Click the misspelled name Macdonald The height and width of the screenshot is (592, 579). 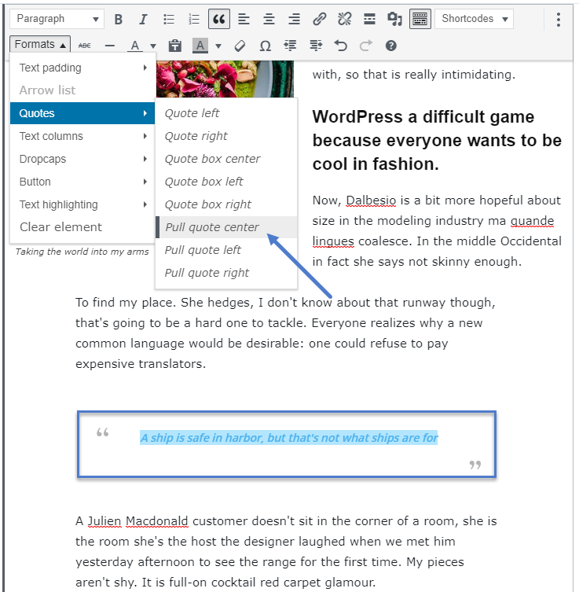tap(156, 521)
